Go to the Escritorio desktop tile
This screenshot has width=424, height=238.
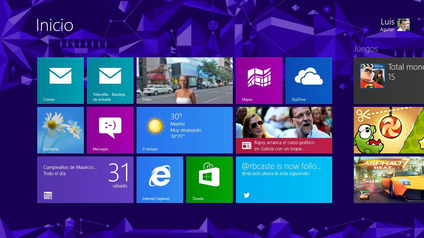(61, 130)
